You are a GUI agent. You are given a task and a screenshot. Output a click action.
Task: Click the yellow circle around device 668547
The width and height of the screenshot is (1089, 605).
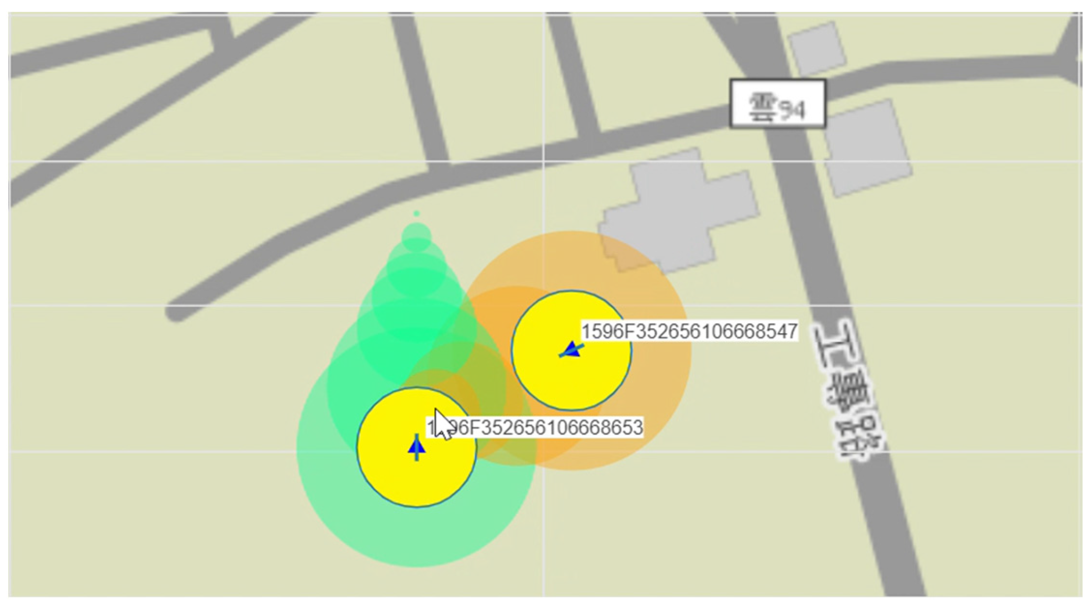(x=571, y=351)
